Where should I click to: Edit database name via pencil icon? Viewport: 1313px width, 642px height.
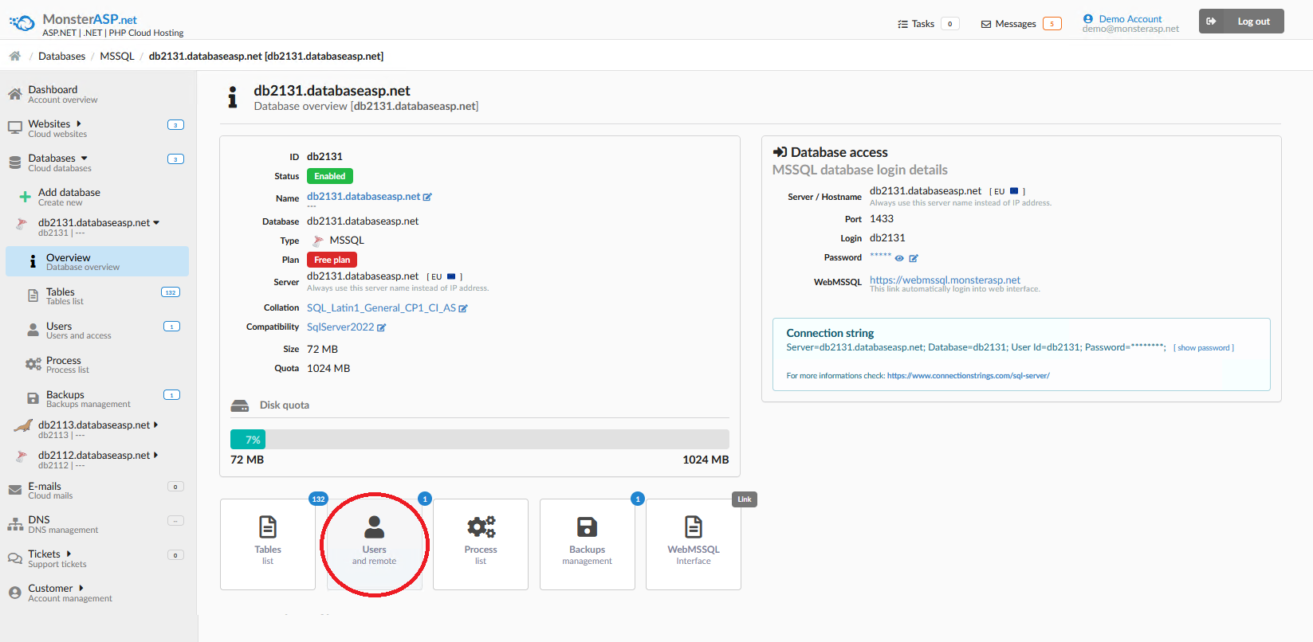tap(427, 197)
